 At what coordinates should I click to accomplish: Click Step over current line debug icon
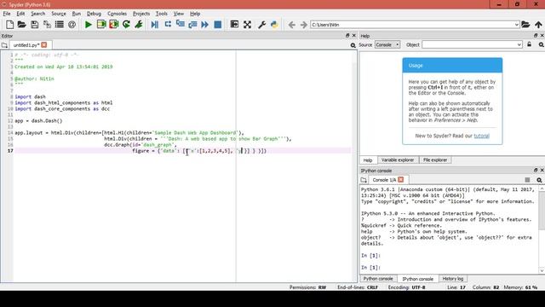coord(168,25)
